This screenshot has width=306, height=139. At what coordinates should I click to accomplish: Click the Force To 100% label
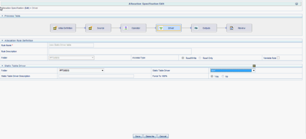(160, 76)
